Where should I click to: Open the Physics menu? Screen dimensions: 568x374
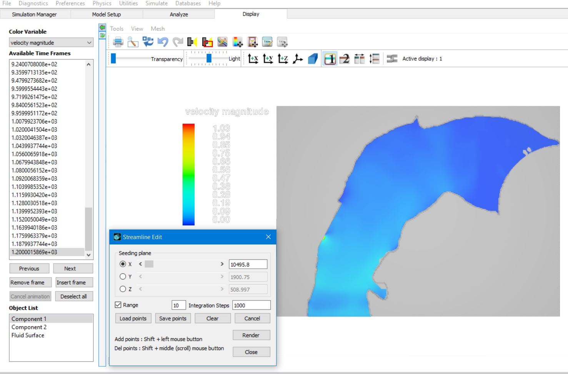point(102,3)
